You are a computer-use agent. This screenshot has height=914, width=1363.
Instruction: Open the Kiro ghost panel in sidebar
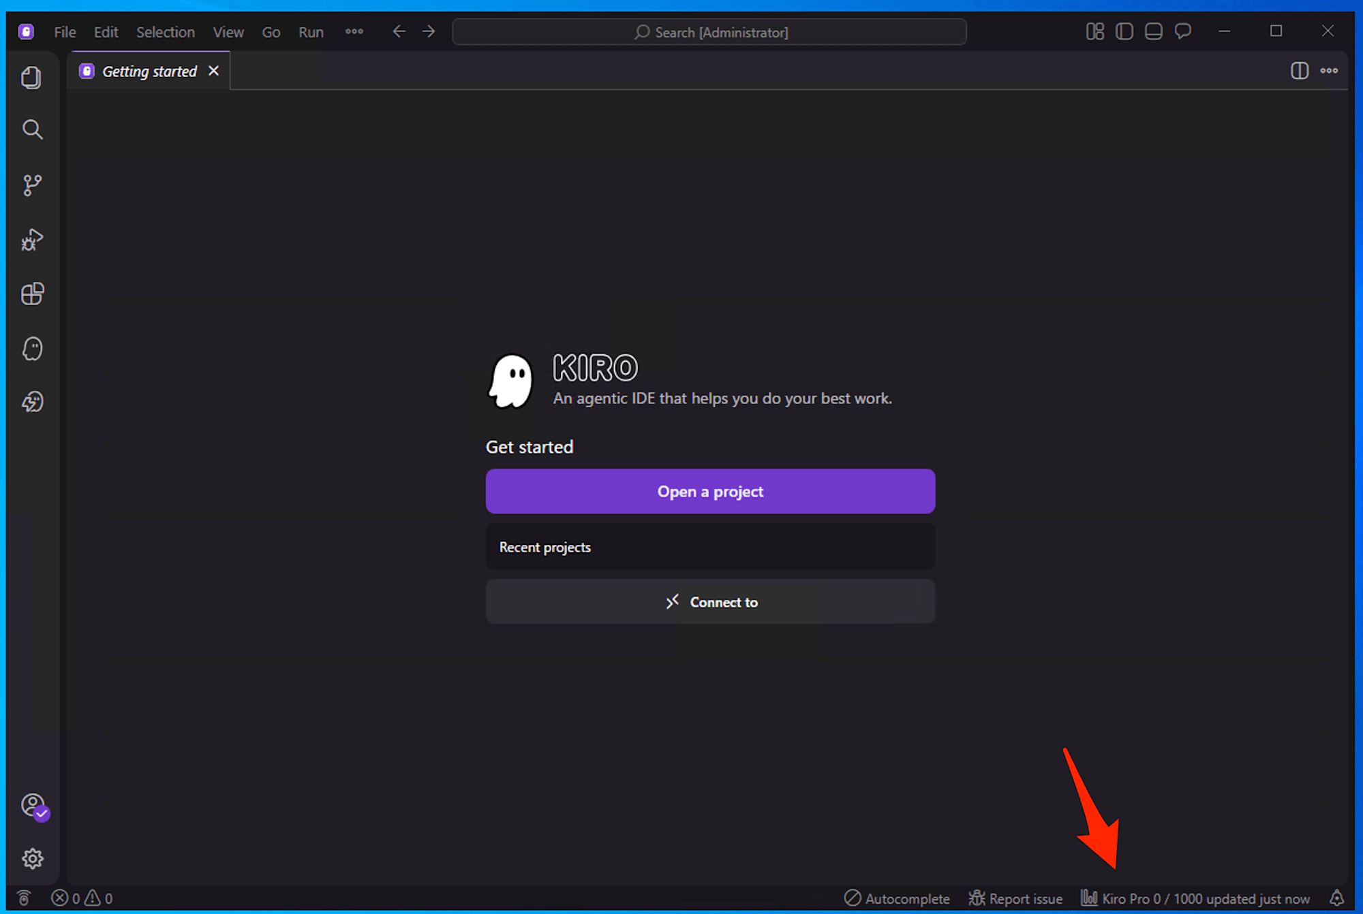[x=32, y=349]
